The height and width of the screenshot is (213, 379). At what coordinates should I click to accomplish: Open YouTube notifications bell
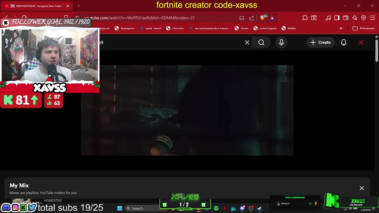pyautogui.click(x=343, y=43)
